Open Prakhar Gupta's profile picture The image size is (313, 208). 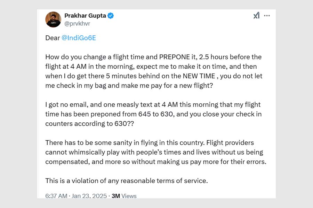tap(53, 19)
